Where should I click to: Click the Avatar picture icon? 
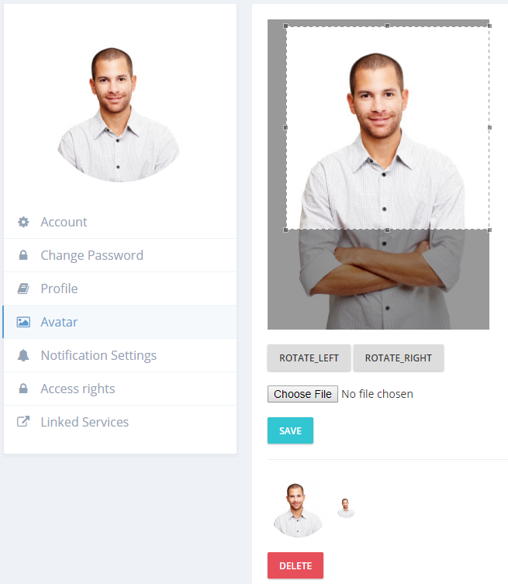[x=23, y=322]
